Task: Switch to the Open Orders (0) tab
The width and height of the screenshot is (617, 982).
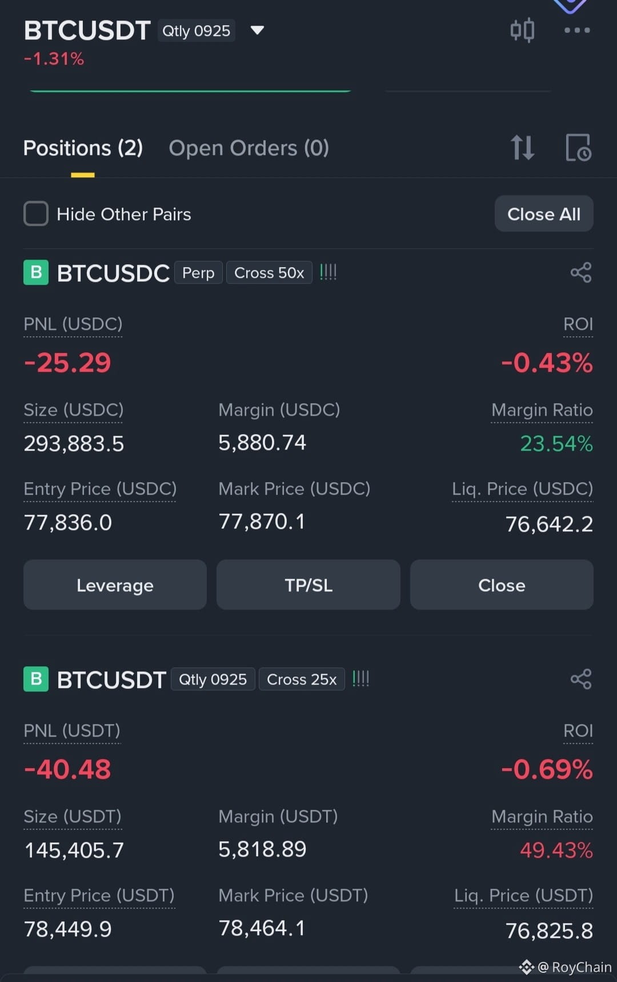Action: point(249,148)
